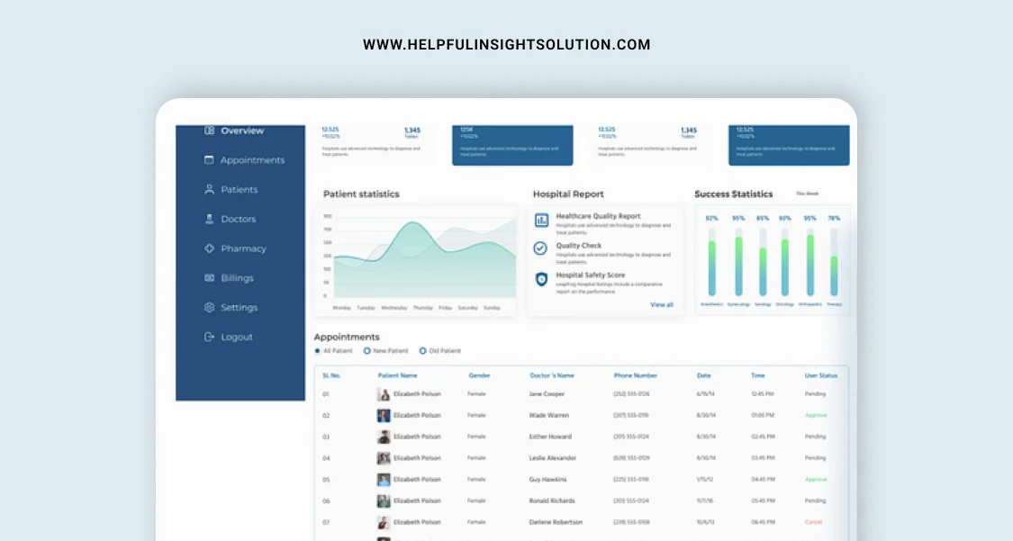This screenshot has height=541, width=1013.
Task: Click the Quality Check checkmark icon
Action: coord(541,248)
